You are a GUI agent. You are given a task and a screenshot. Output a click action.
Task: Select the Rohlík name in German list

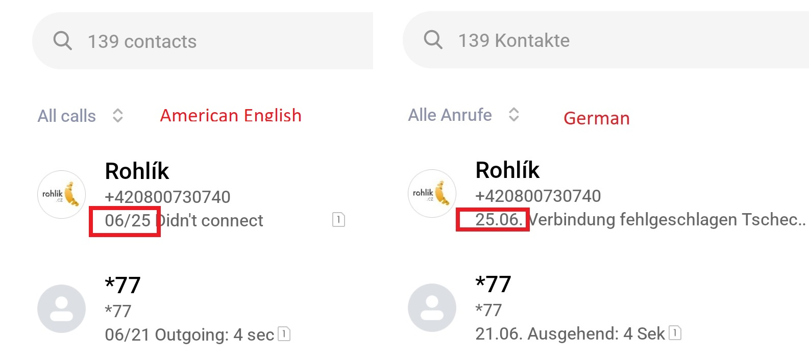point(507,170)
